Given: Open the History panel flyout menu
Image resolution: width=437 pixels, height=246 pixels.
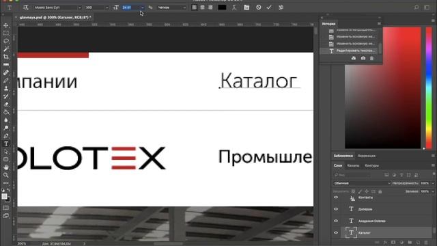Looking at the screenshot, I should pos(379,24).
